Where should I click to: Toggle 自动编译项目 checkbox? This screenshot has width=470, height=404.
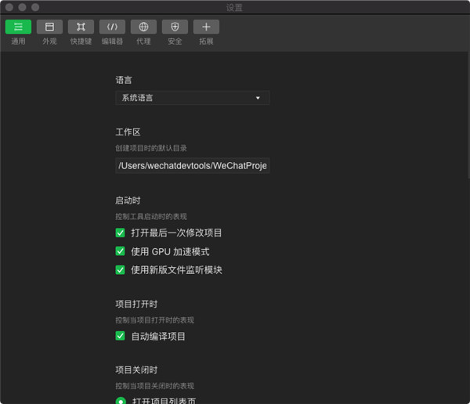click(121, 336)
